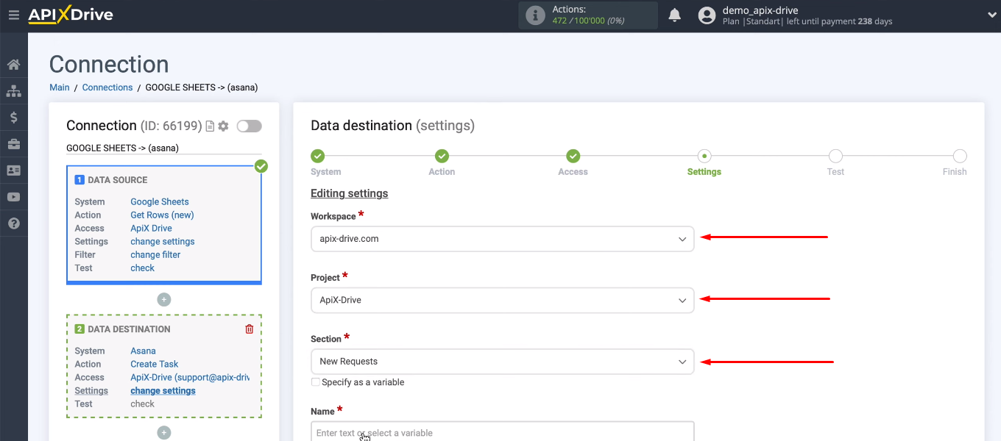The height and width of the screenshot is (441, 1001).
Task: Click the connection name field
Action: tap(163, 148)
